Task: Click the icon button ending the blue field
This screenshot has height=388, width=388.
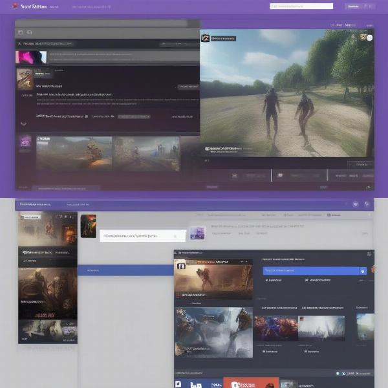Action: click(x=363, y=271)
